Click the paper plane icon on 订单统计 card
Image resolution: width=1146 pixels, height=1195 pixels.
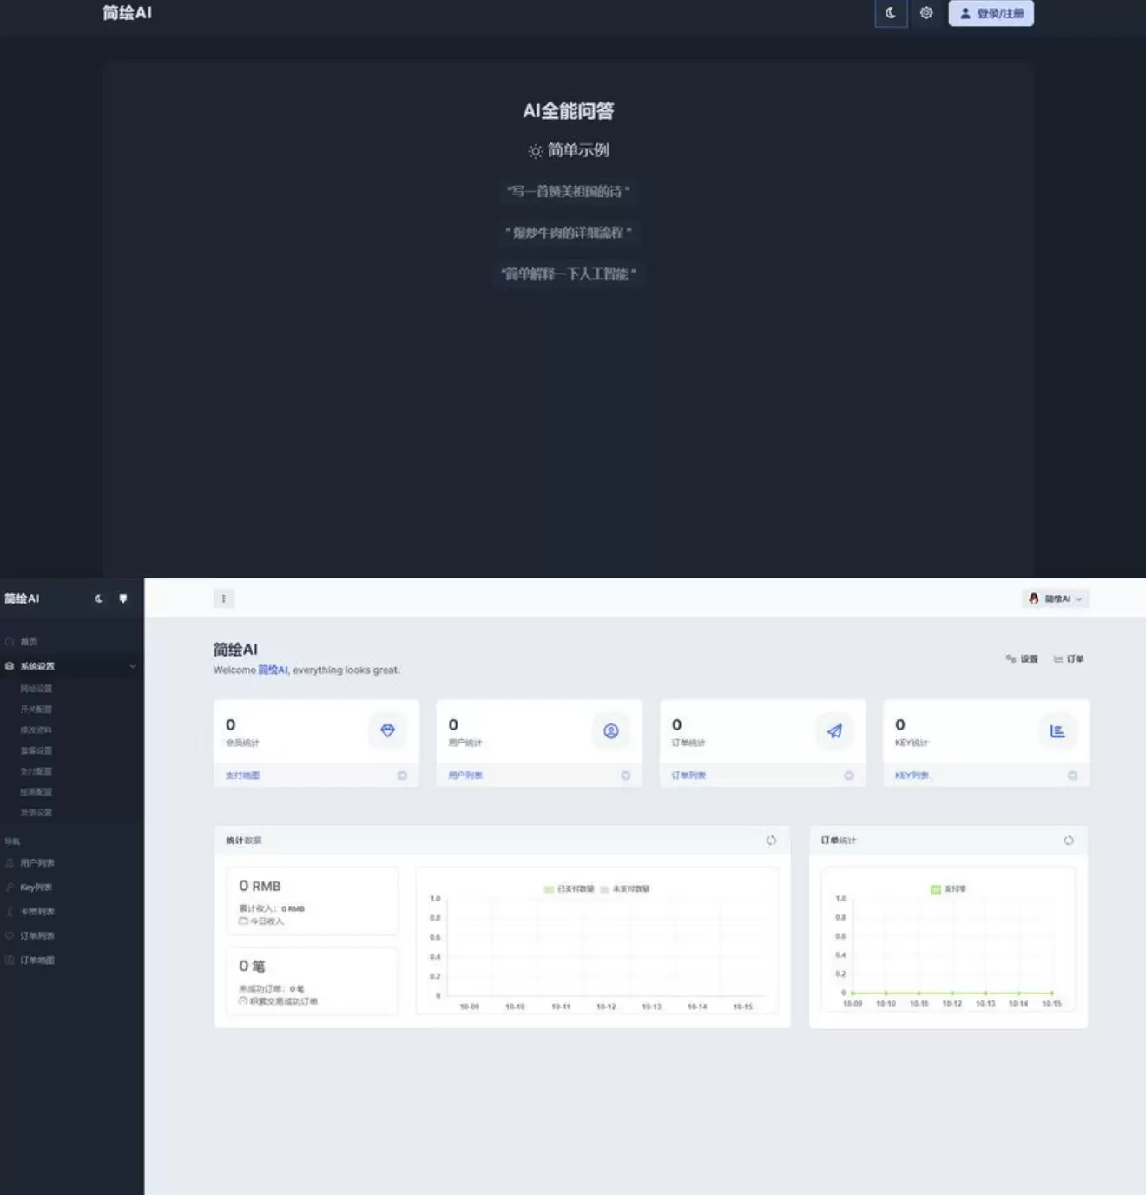point(834,731)
